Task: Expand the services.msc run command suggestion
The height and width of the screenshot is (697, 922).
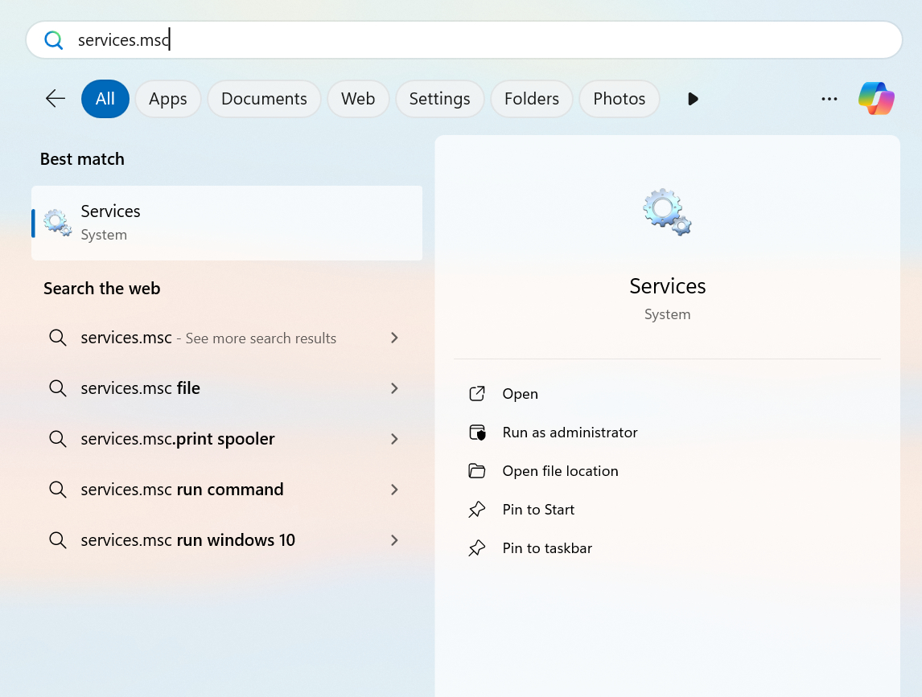Action: (x=394, y=490)
